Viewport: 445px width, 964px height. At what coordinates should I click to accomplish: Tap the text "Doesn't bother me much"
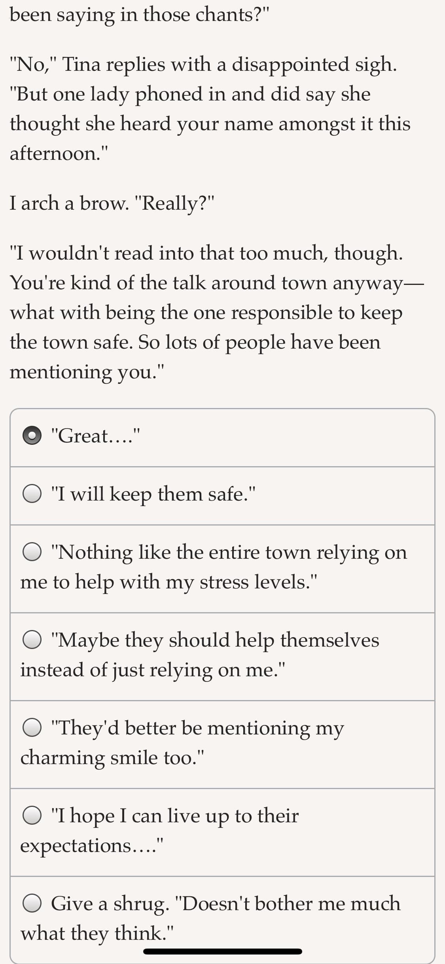click(x=288, y=903)
